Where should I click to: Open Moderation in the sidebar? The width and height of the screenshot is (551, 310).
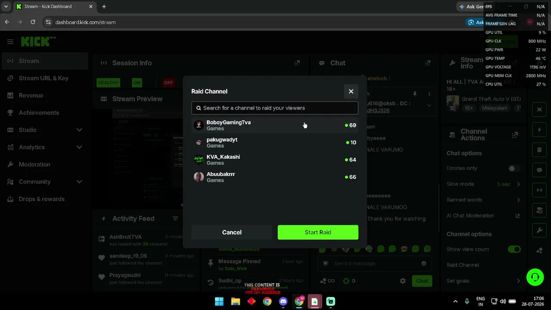point(45,164)
